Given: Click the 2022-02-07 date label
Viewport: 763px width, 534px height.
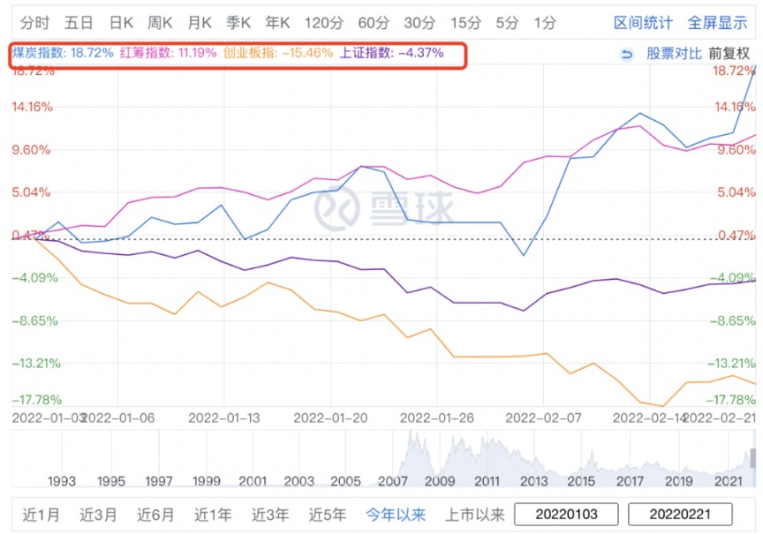Looking at the screenshot, I should point(543,418).
